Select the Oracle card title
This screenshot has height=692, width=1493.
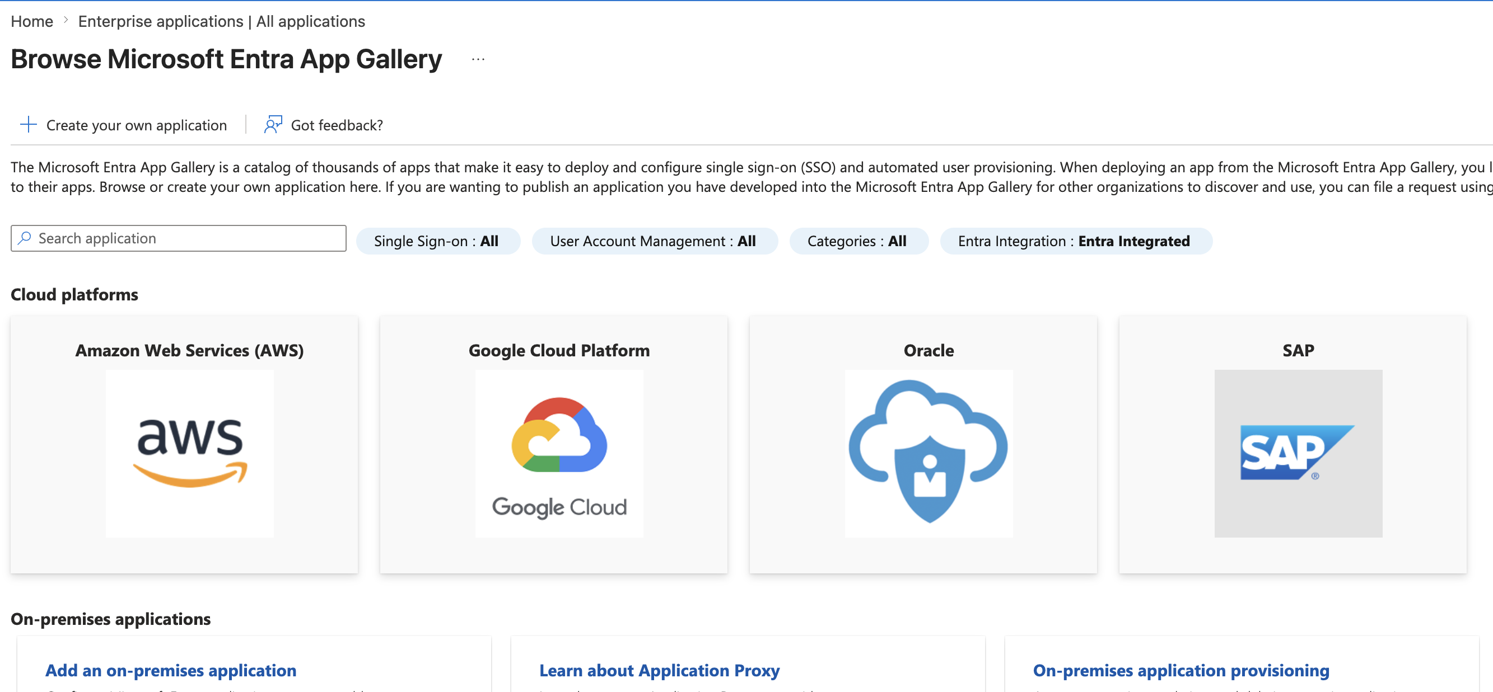pos(929,350)
